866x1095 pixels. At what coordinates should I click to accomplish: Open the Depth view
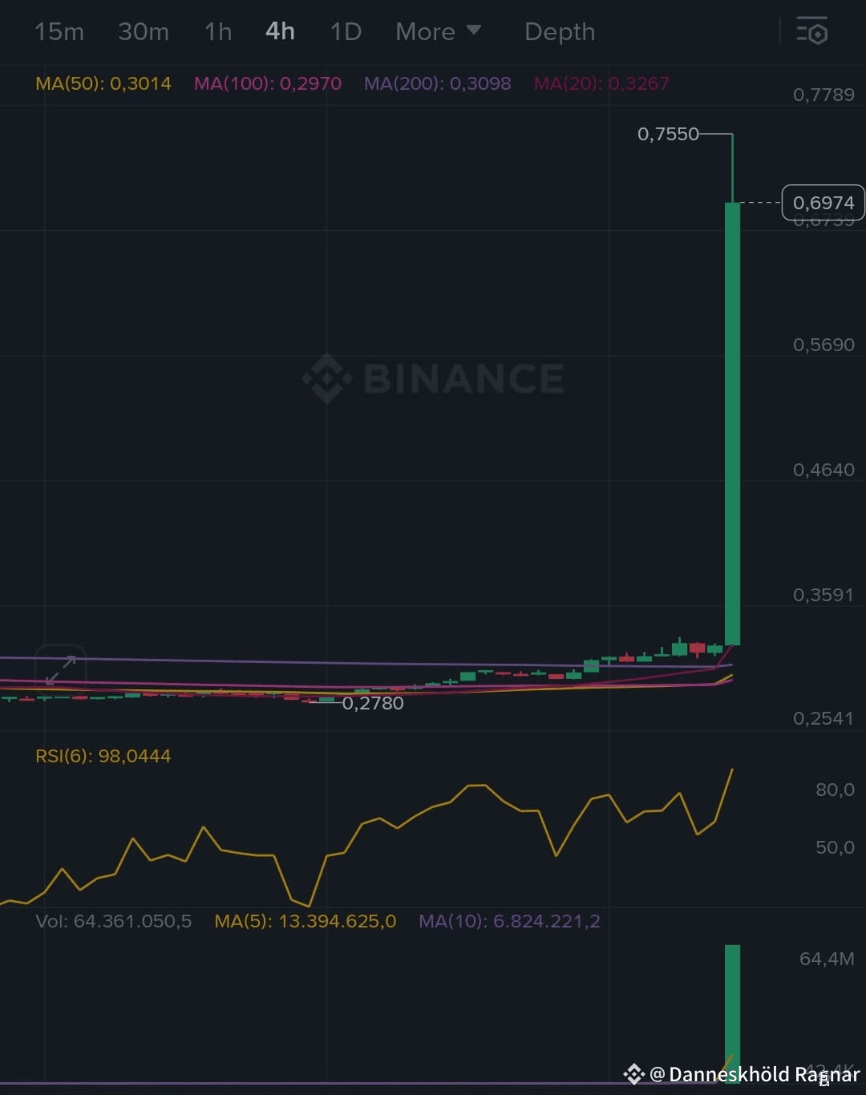point(560,32)
